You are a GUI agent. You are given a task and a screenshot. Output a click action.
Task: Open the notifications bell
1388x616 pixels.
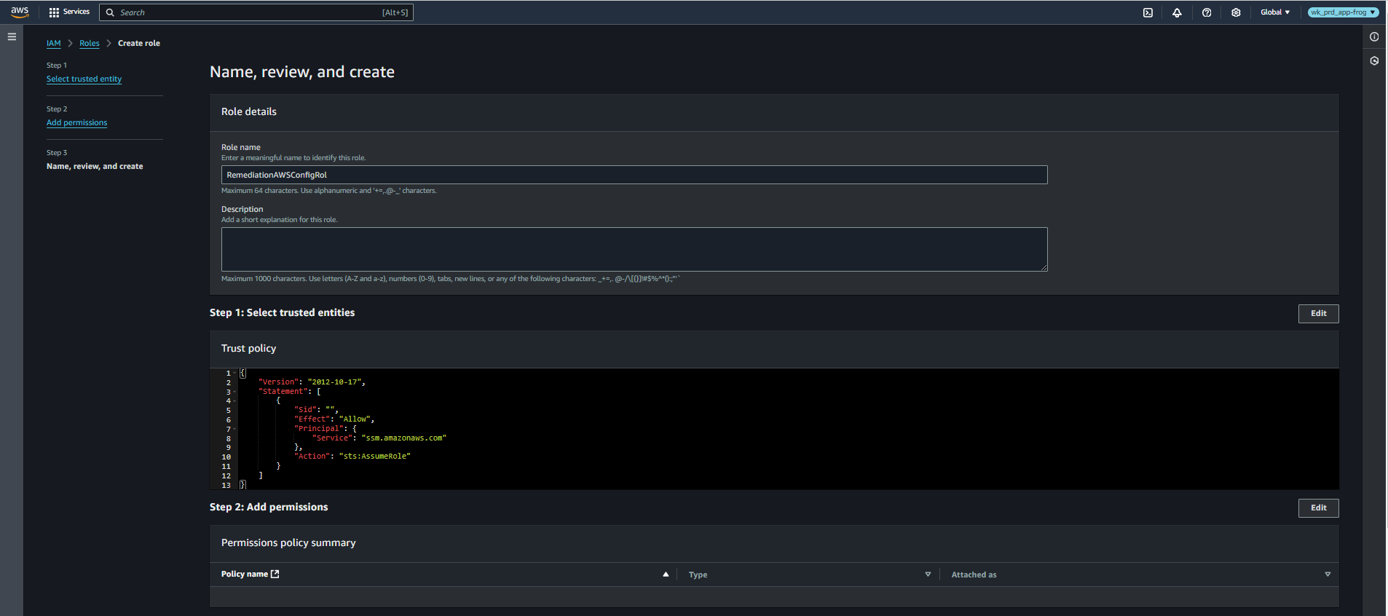1177,12
